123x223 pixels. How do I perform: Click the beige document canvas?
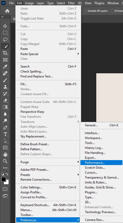[110, 97]
